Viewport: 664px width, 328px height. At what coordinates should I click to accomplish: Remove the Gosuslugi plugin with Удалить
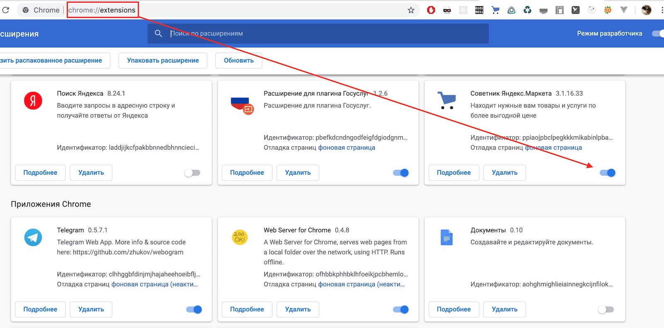pos(298,173)
